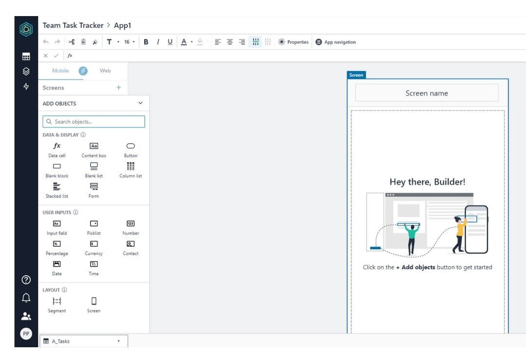Open the Properties panel
The height and width of the screenshot is (357, 526).
tap(293, 42)
